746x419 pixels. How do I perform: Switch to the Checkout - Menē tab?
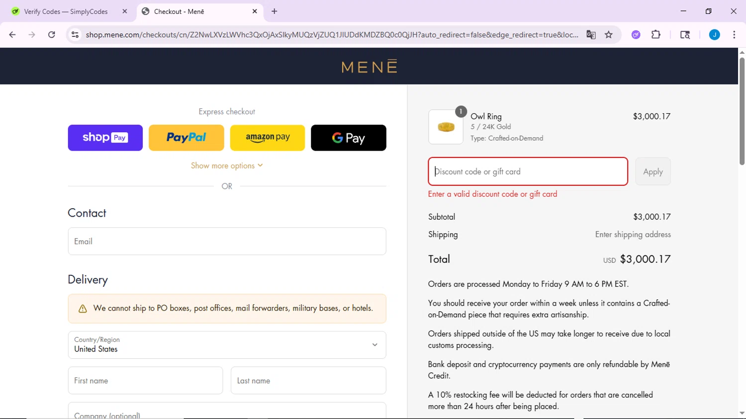point(199,11)
